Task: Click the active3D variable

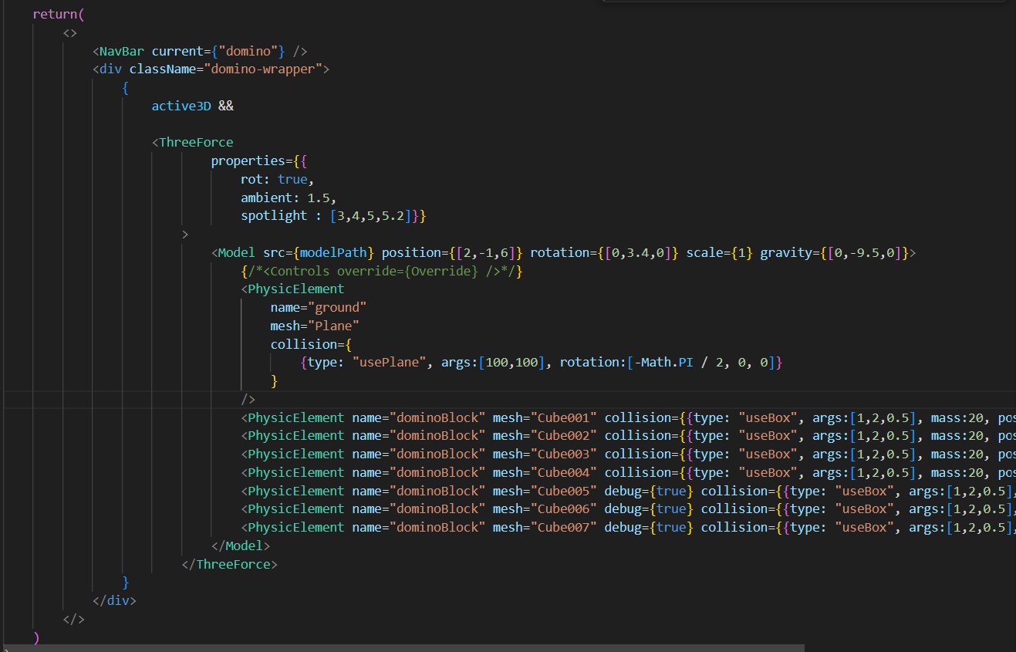Action: coord(181,106)
